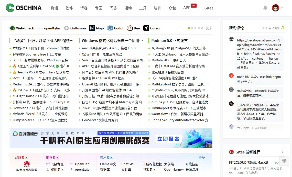Image resolution: width=292 pixels, height=177 pixels.
Task: Open the Godot project icon
Action: (x=110, y=28)
